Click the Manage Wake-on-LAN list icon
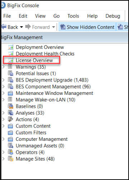This screenshot has height=180, width=129. point(10,100)
